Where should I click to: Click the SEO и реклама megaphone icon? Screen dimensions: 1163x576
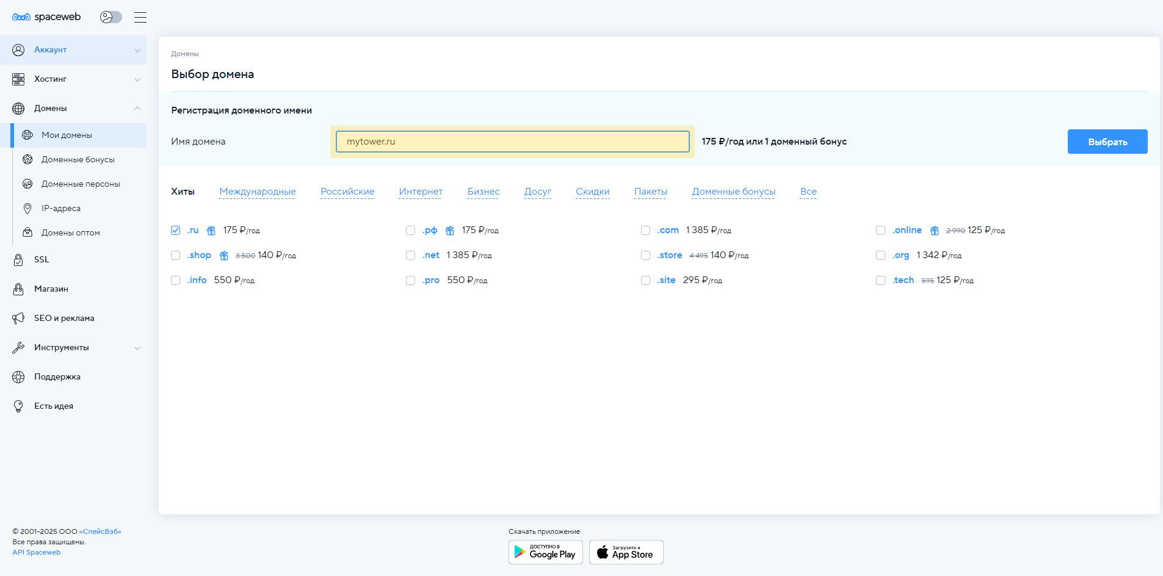tap(18, 318)
